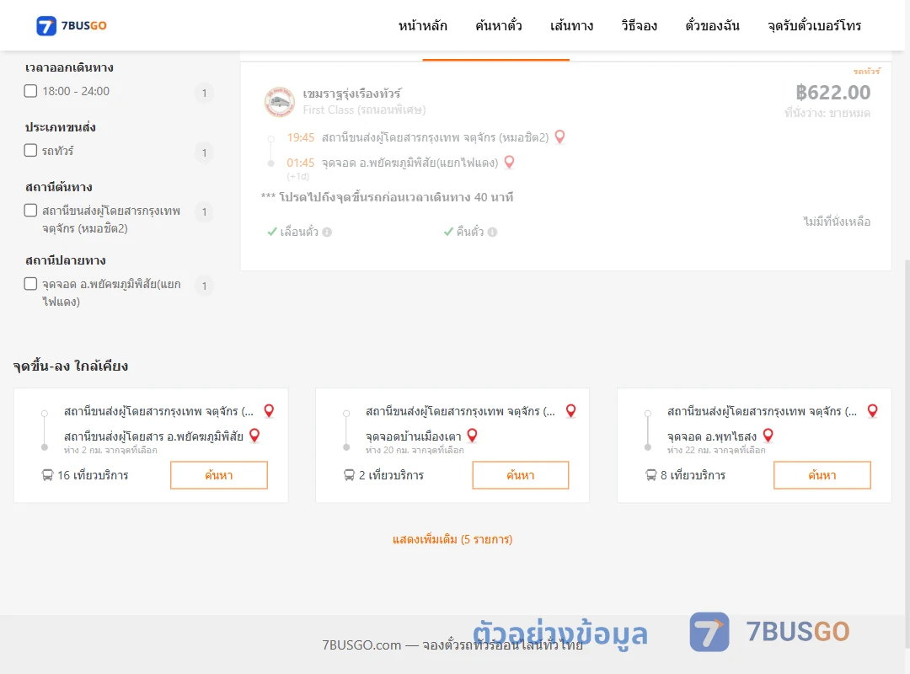Click the green checkmark beside เลื่อนตั๋ว

pos(271,233)
